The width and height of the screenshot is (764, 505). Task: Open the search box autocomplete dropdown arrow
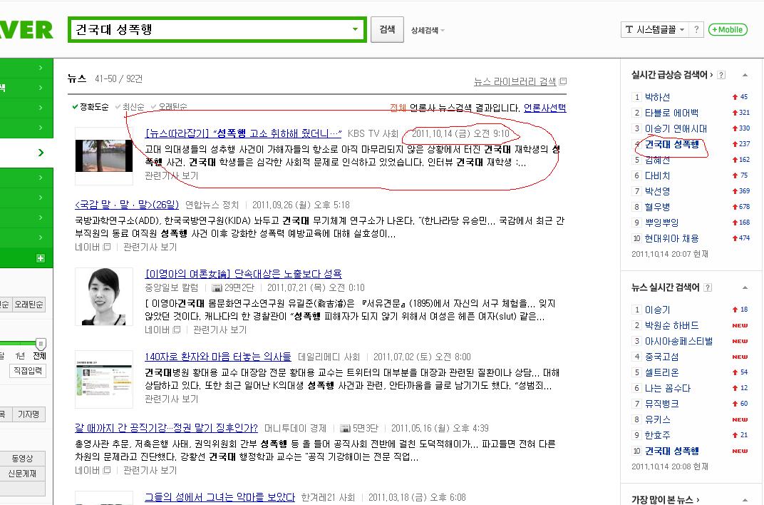[x=355, y=29]
